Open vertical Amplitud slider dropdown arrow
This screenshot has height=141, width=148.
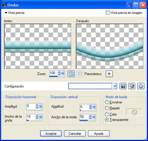[x=94, y=107]
